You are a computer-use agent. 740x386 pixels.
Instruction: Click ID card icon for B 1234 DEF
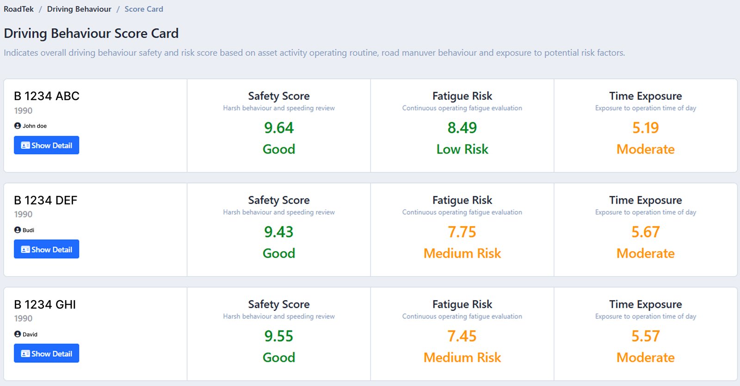point(25,250)
